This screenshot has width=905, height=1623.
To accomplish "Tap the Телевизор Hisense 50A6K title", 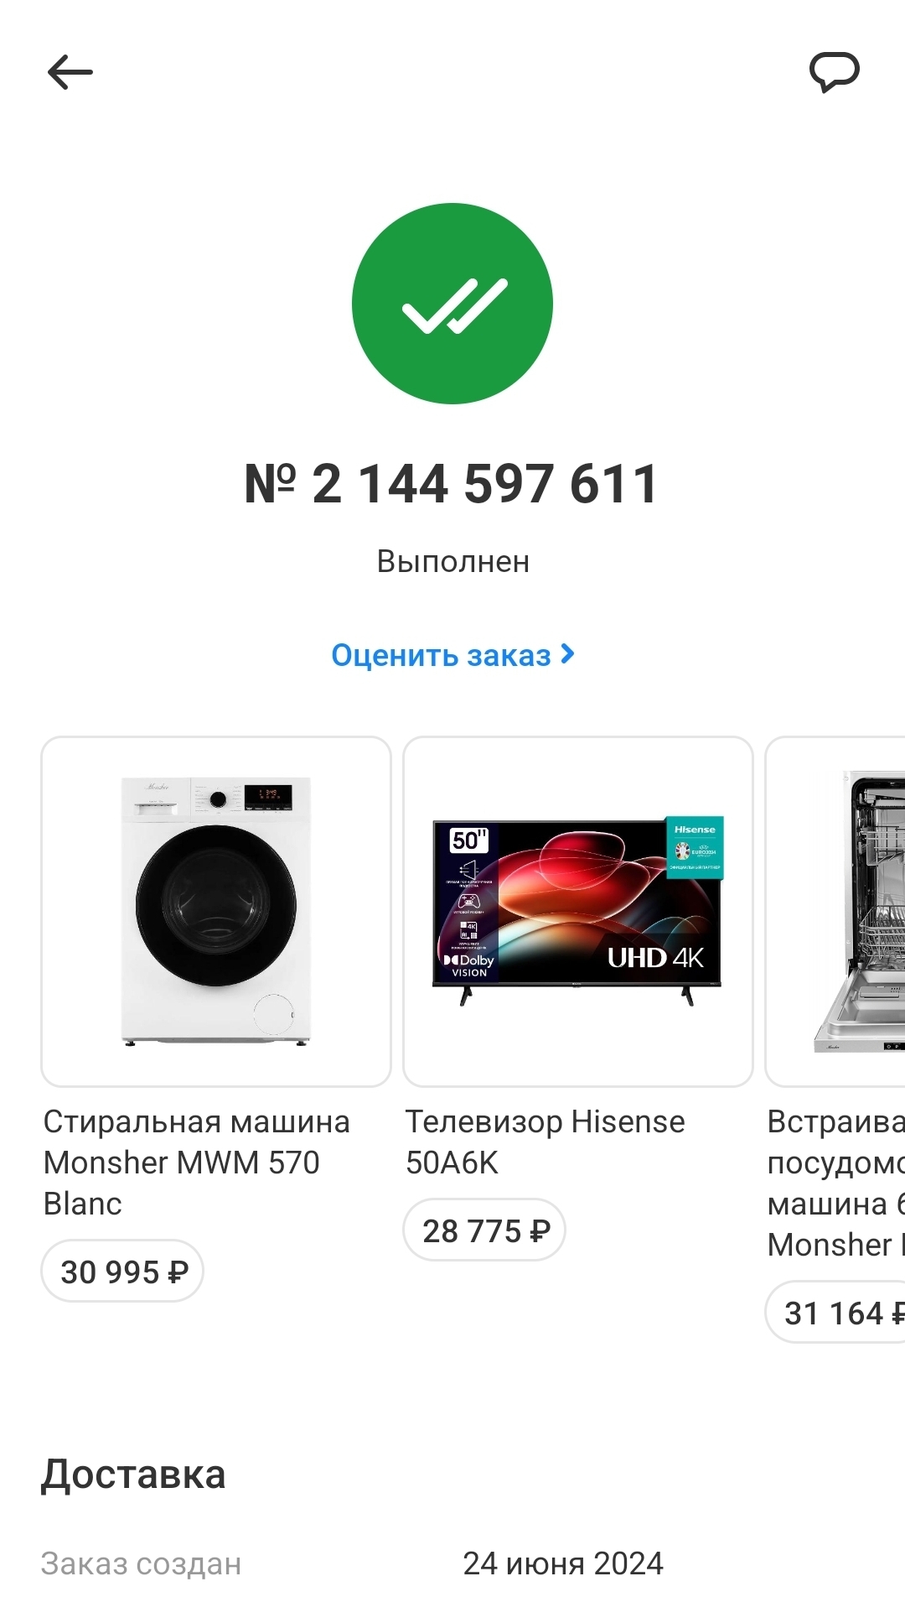I will pos(545,1142).
